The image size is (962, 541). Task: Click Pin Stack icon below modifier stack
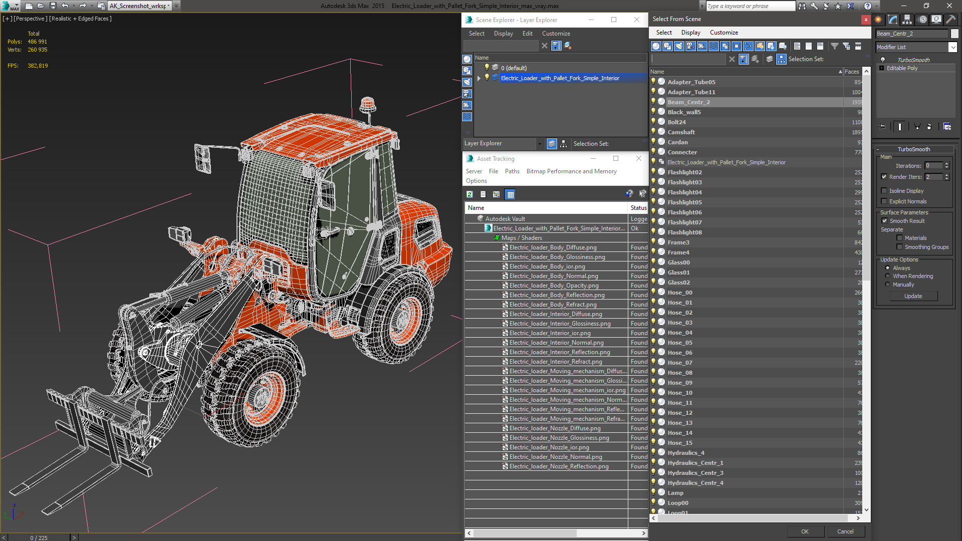[x=882, y=127]
